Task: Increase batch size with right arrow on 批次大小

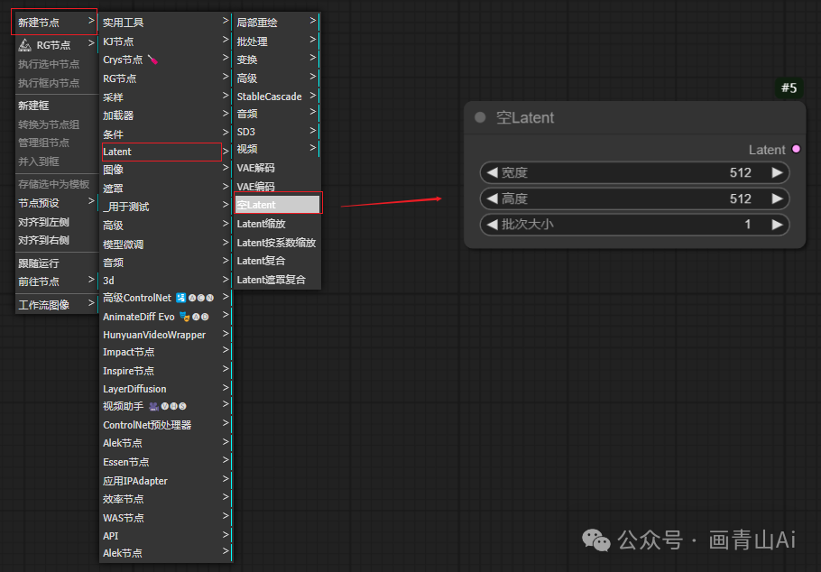Action: click(778, 224)
